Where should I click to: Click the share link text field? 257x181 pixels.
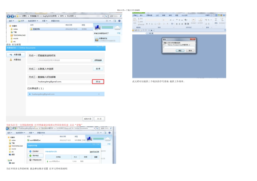[64, 60]
